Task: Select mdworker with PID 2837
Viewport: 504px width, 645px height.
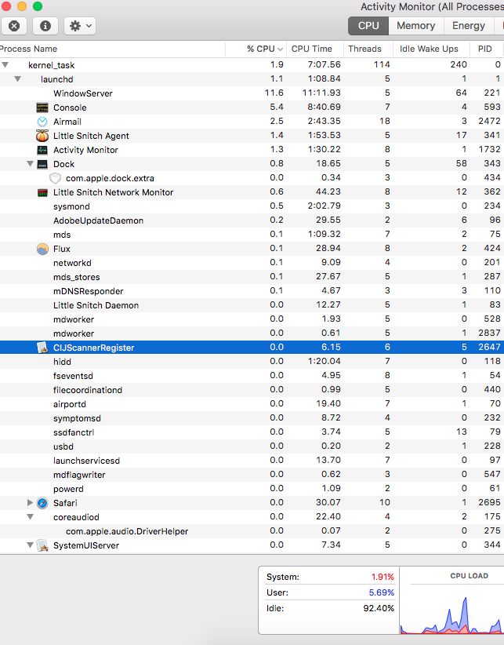Action: [252, 333]
